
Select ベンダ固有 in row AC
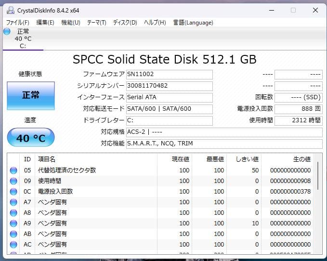(x=52, y=244)
